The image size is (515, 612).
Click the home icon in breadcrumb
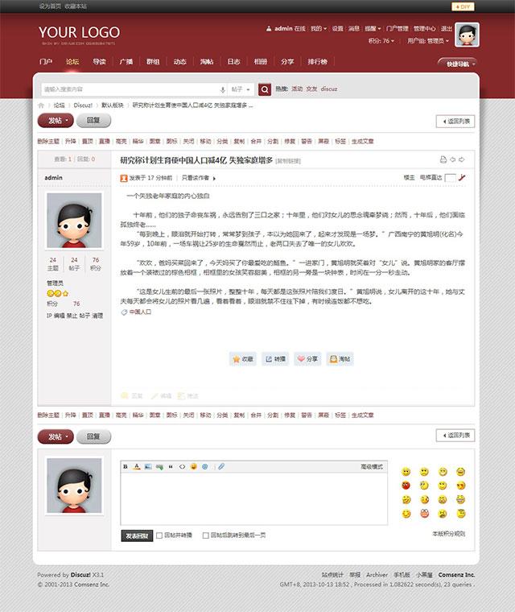point(41,105)
